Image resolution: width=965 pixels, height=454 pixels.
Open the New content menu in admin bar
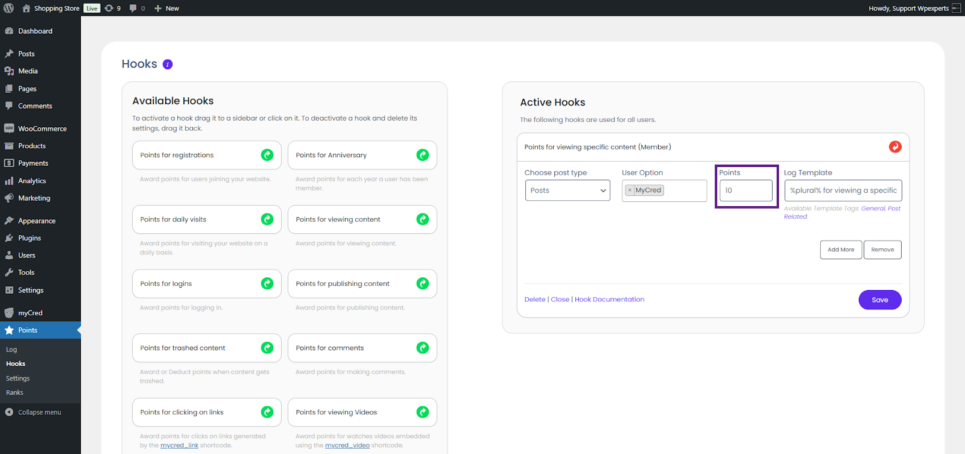pyautogui.click(x=166, y=8)
